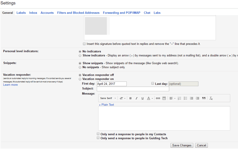Open the vacation responder Learn more link
Viewport: 238px width, 149px height.
click(11, 85)
